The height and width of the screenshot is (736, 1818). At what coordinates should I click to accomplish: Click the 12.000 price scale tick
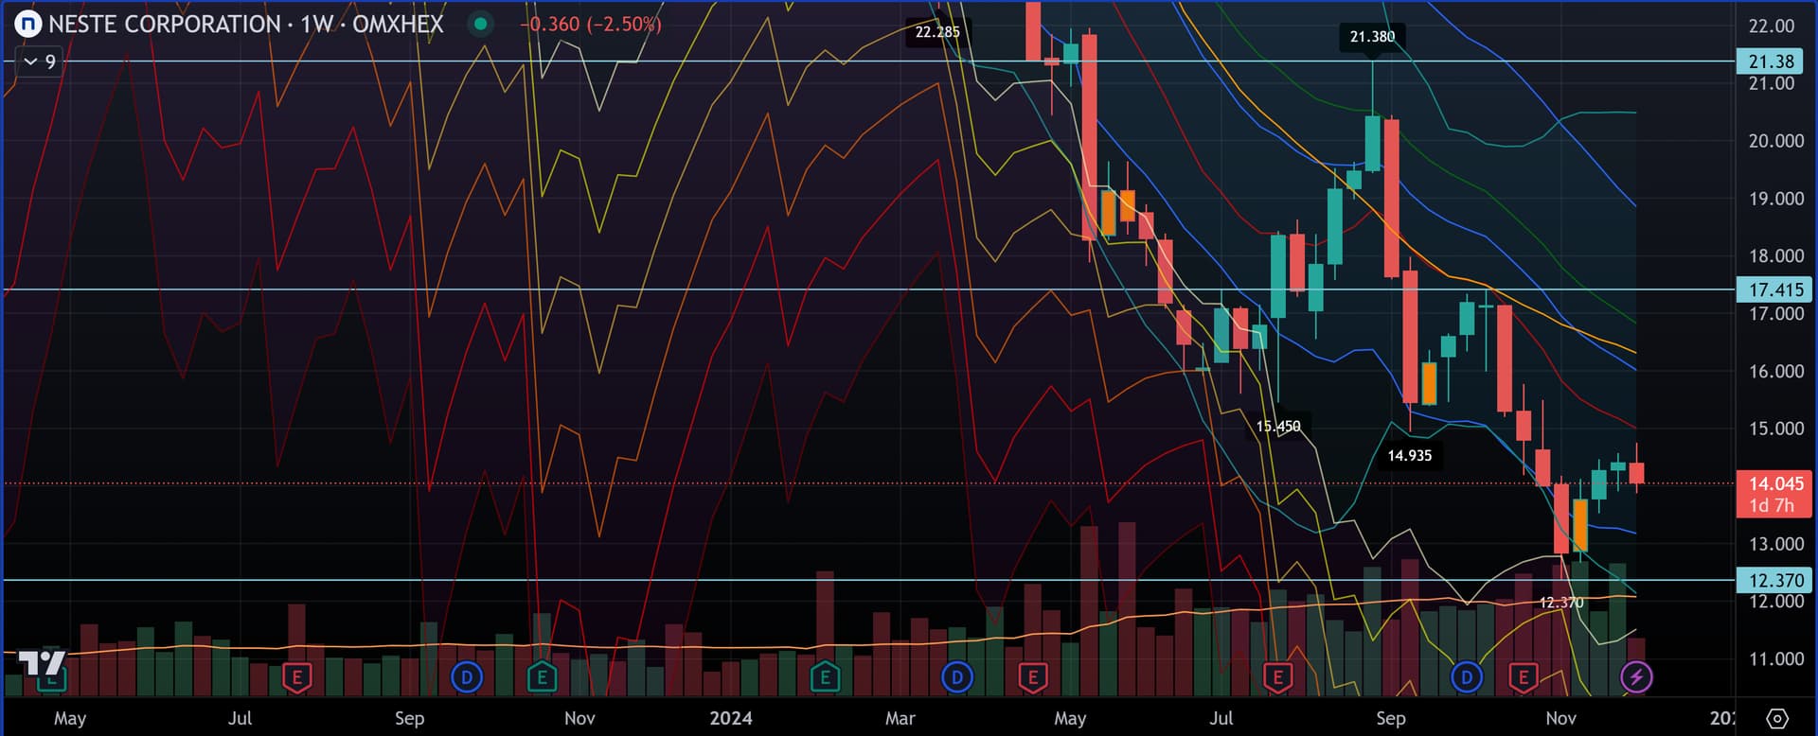pos(1775,602)
